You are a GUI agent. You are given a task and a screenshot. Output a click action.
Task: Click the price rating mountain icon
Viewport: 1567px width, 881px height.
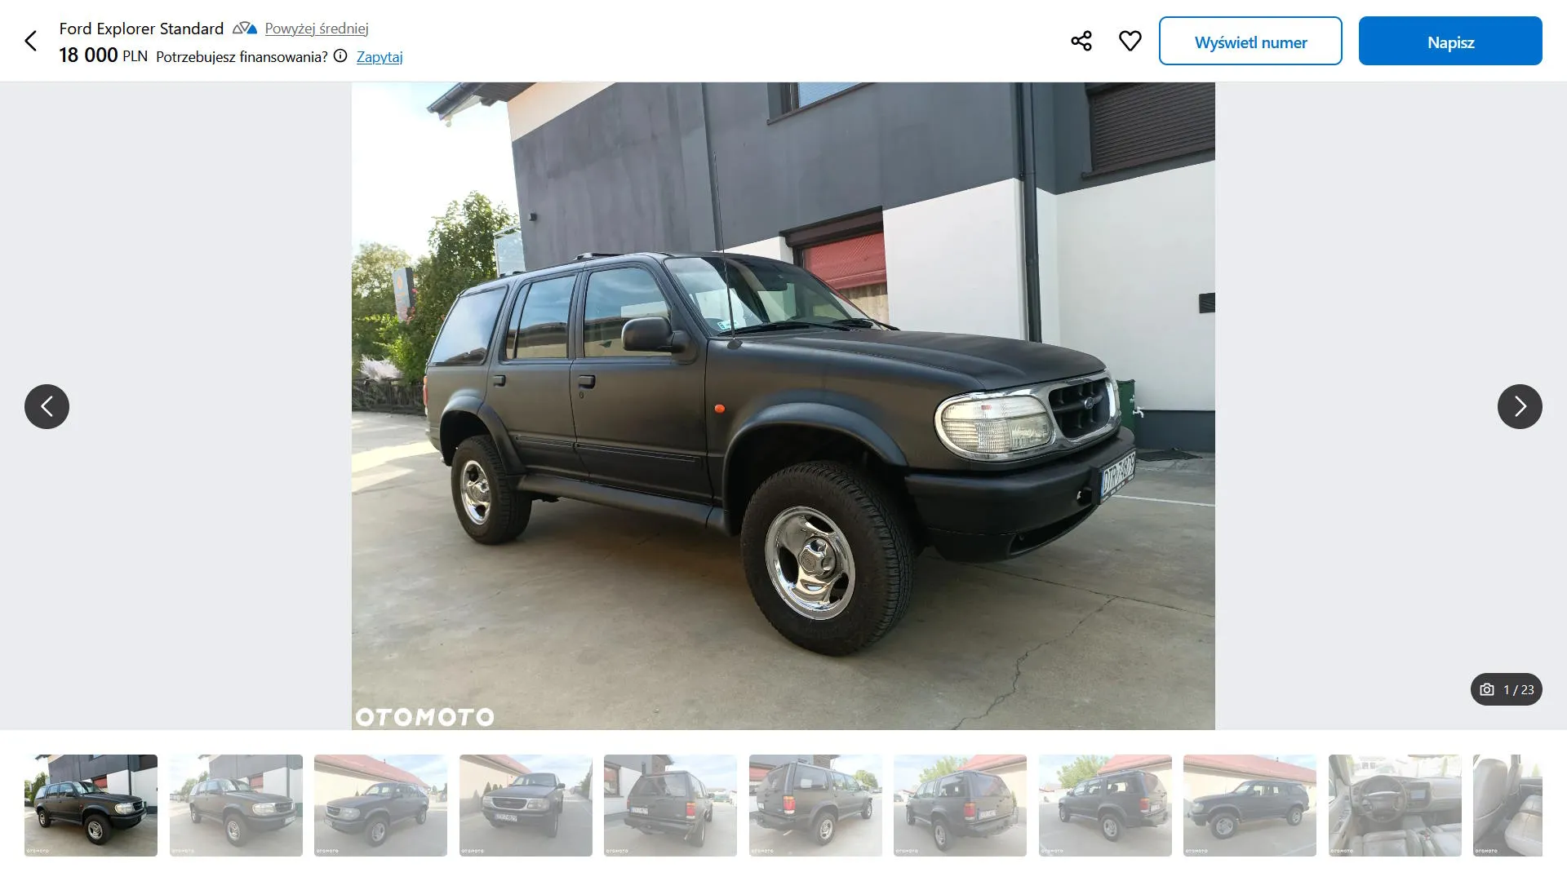pos(244,29)
